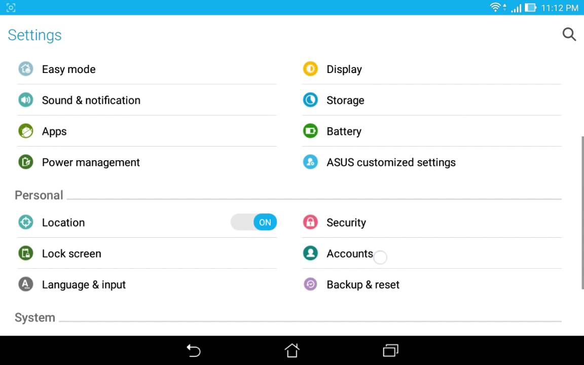Click the vertical scrollbar on right edge
Screen dimensions: 584x365
pyautogui.click(x=582, y=213)
